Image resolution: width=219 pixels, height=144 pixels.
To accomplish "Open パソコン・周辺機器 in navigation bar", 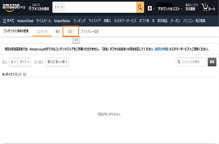I will coord(194,21).
